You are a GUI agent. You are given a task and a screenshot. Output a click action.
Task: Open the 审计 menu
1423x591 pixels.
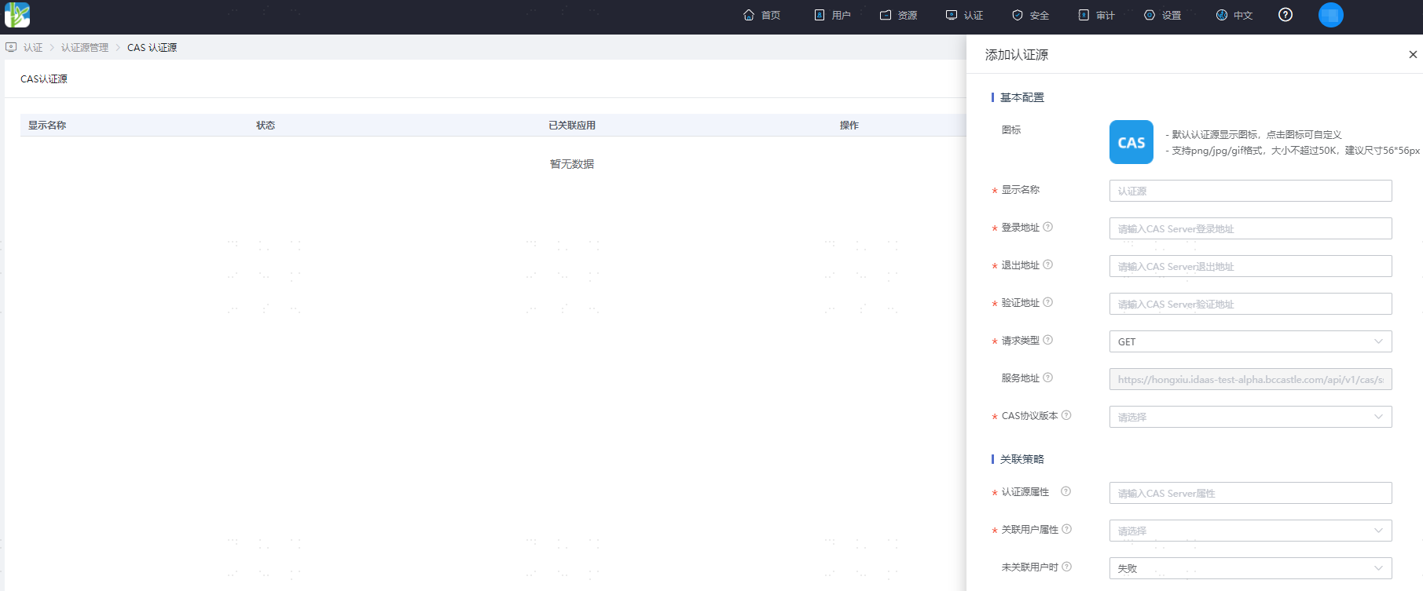[x=1096, y=15]
